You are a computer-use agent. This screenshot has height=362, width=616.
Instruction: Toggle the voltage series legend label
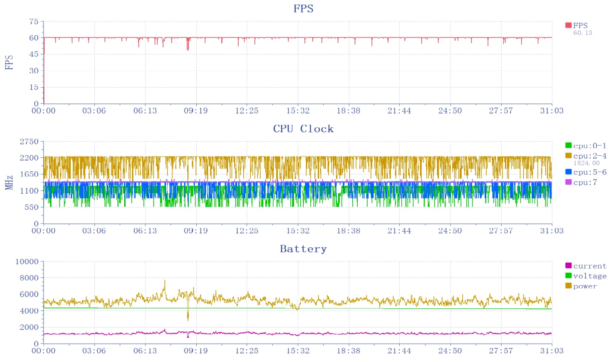point(590,276)
